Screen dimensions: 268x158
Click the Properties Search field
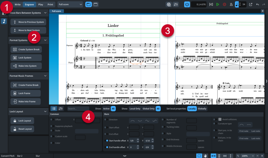(x=78, y=108)
